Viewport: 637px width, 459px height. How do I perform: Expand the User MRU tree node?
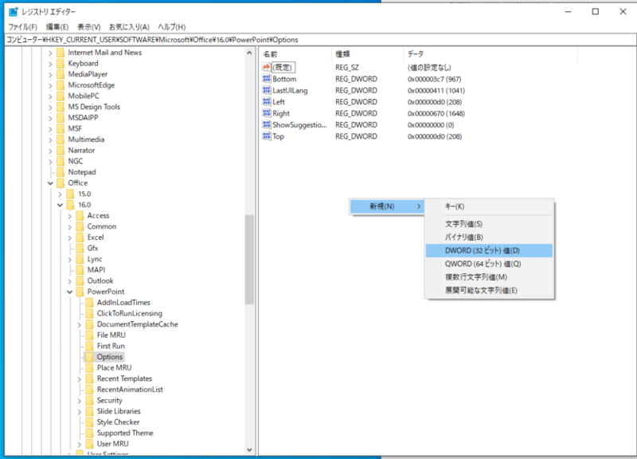point(79,445)
